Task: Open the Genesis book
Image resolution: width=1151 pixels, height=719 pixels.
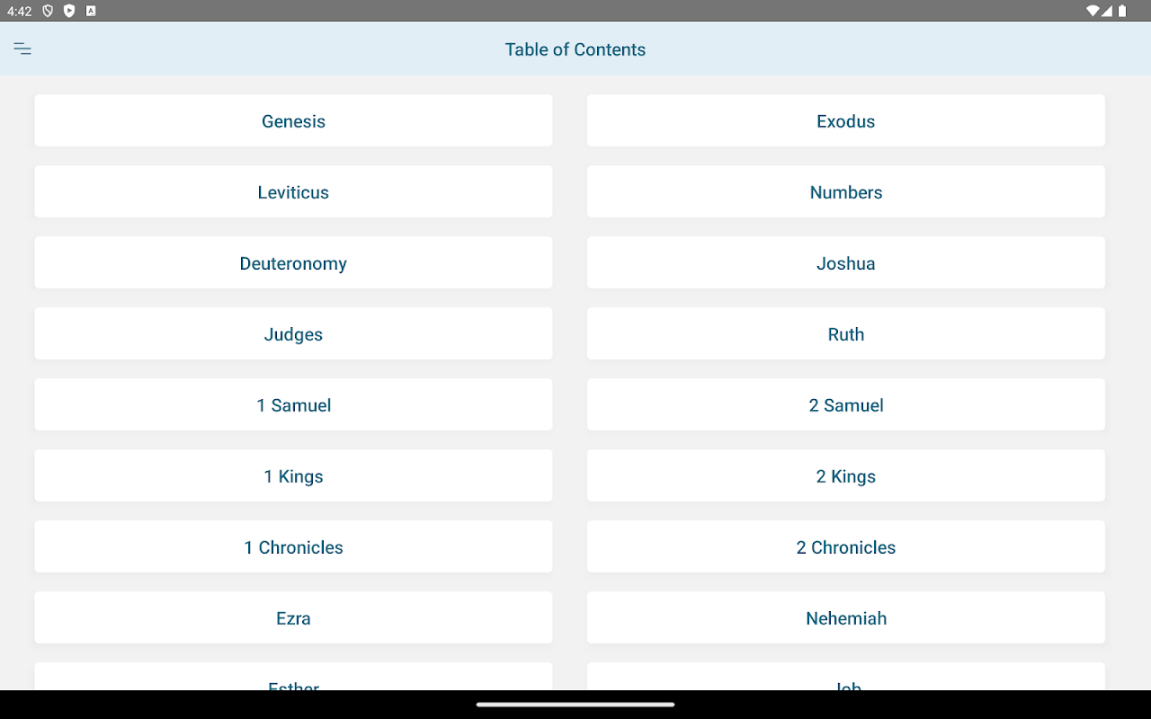Action: (293, 120)
